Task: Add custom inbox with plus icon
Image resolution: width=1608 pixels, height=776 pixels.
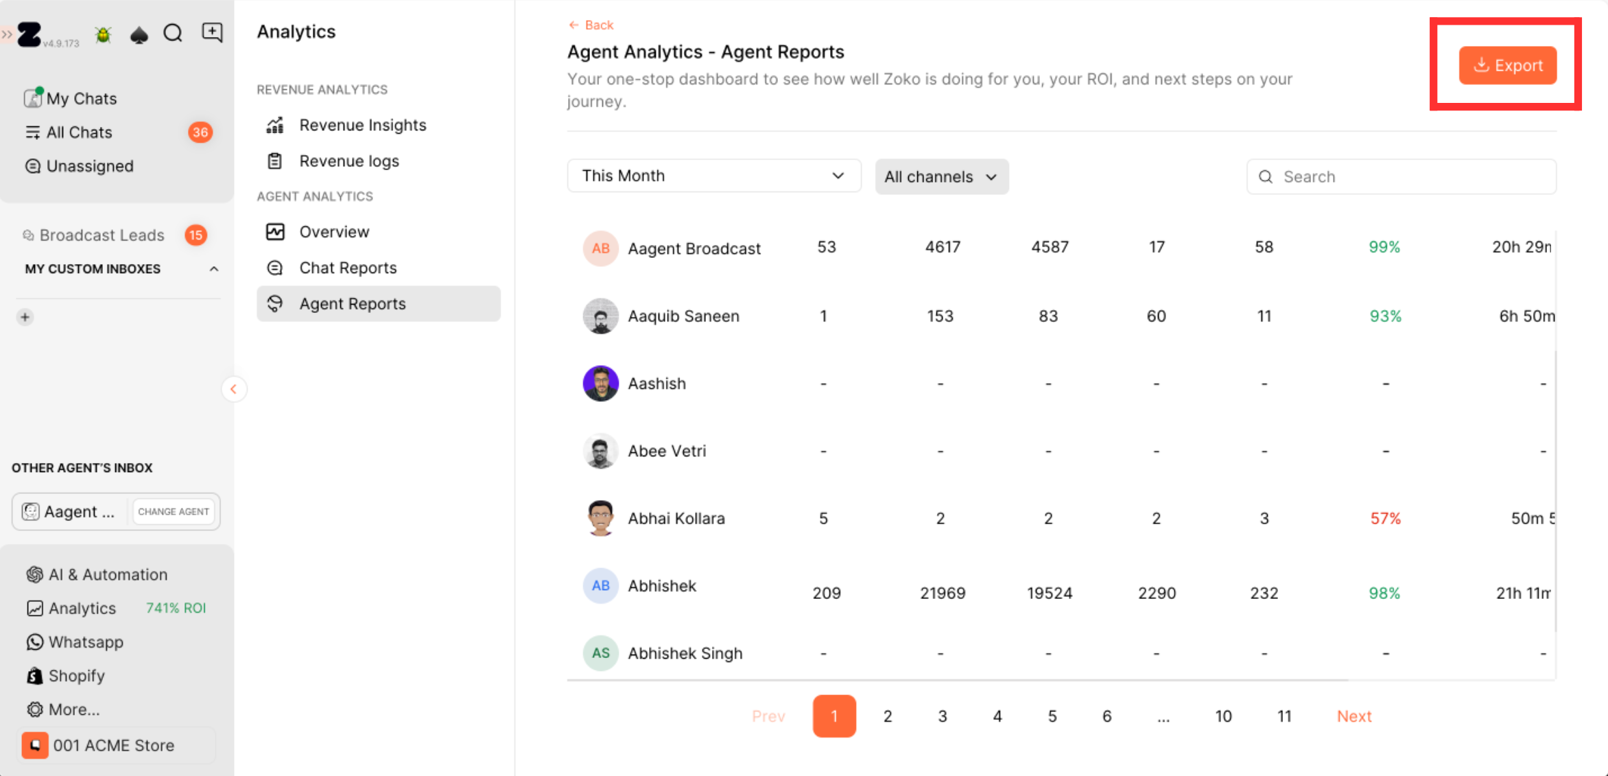Action: coord(25,317)
